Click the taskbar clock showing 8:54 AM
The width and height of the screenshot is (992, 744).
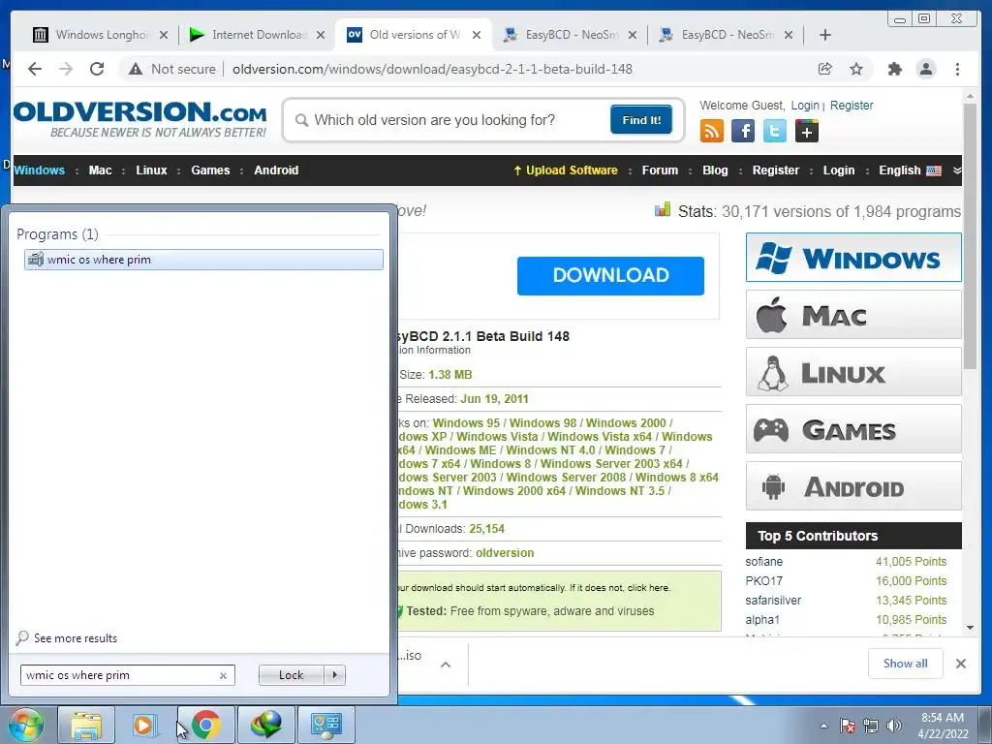tap(943, 726)
